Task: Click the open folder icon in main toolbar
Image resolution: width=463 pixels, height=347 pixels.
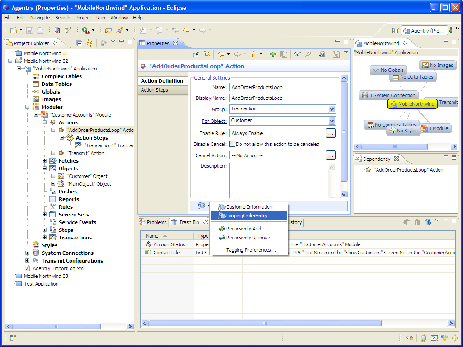Action: 109,30
